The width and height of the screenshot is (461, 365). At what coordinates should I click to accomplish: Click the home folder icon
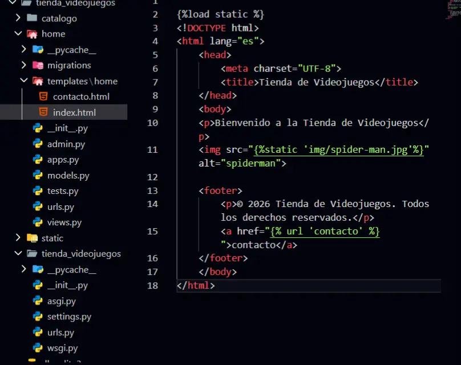32,34
